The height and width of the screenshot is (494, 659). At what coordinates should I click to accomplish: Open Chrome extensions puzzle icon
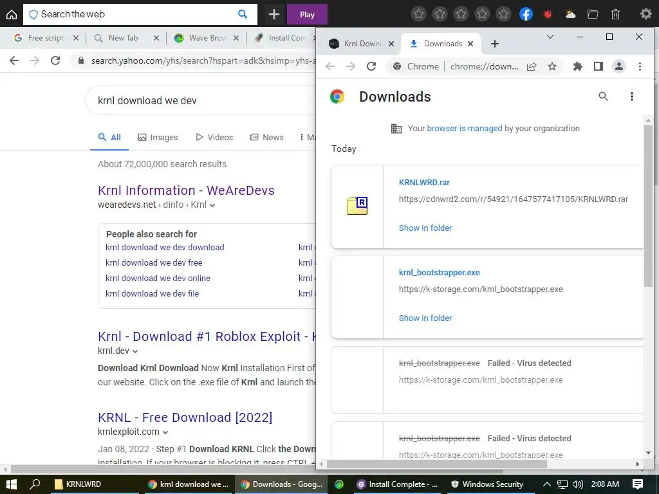(x=578, y=66)
